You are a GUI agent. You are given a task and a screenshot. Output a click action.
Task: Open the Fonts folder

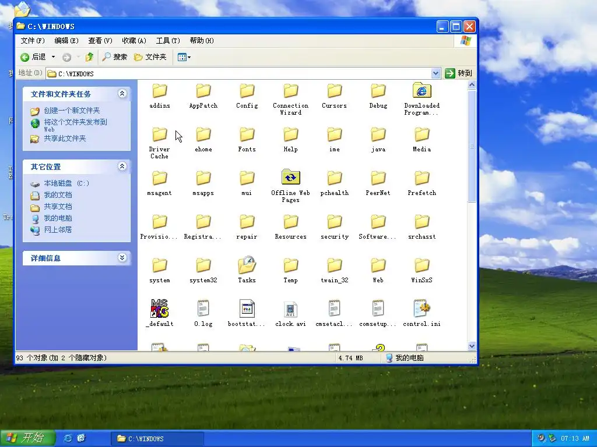[x=247, y=140]
